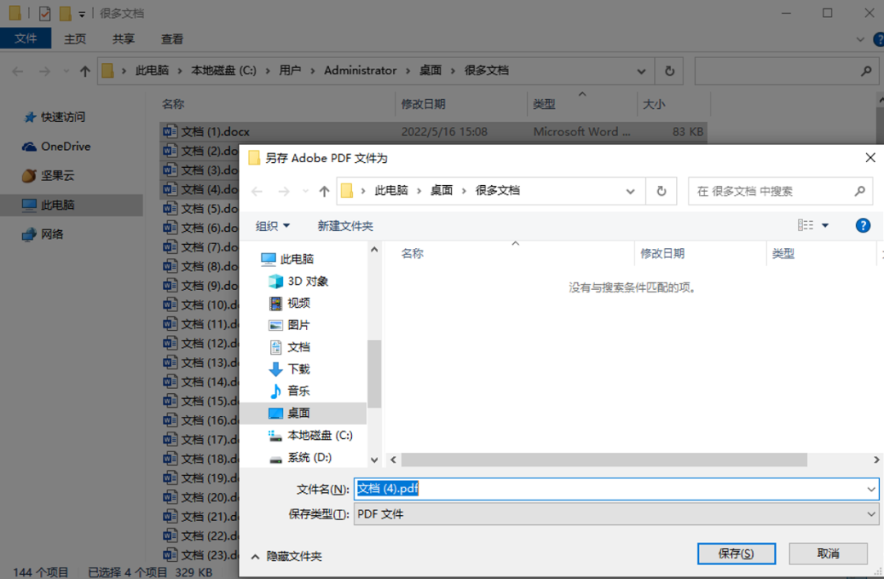Open the view options icon in save dialog
The image size is (884, 579).
(805, 225)
